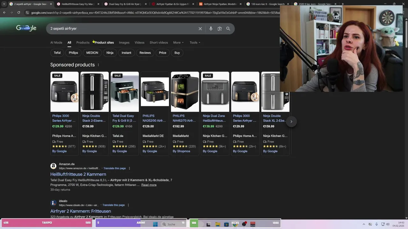Switch to Short videos tab
This screenshot has height=229, width=408.
[x=159, y=43]
